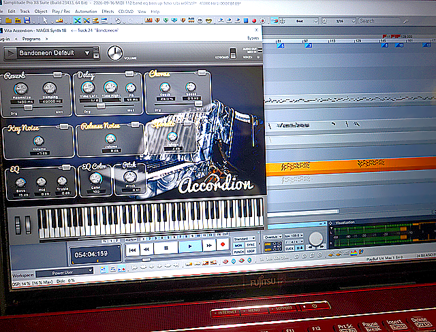The image size is (436, 332).
Task: Save project using the floppy disk icon
Action: pyautogui.click(x=27, y=20)
